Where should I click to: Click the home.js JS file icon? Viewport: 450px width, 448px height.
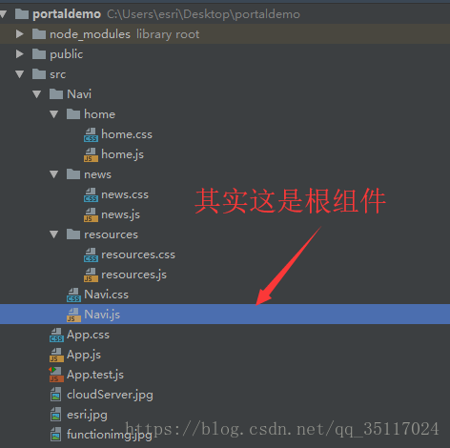(91, 154)
